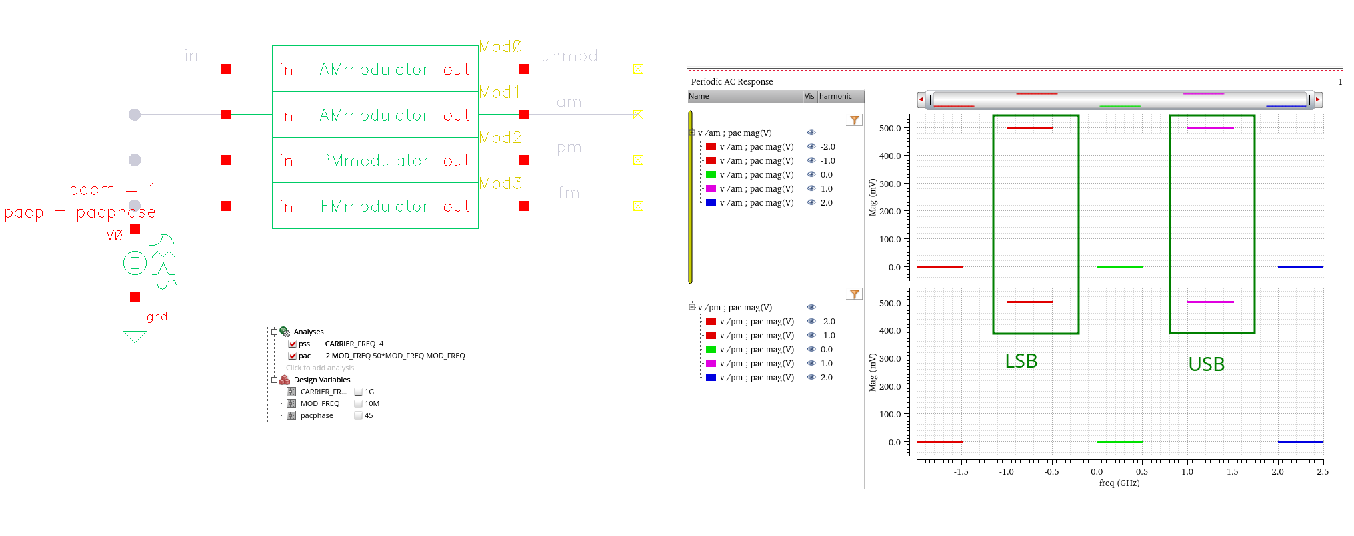Click the right arrow of the graph scrollbar
The image size is (1354, 536).
[x=1318, y=100]
